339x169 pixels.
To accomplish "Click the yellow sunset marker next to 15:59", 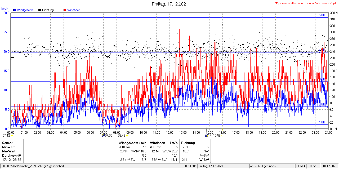I will (x=222, y=136).
